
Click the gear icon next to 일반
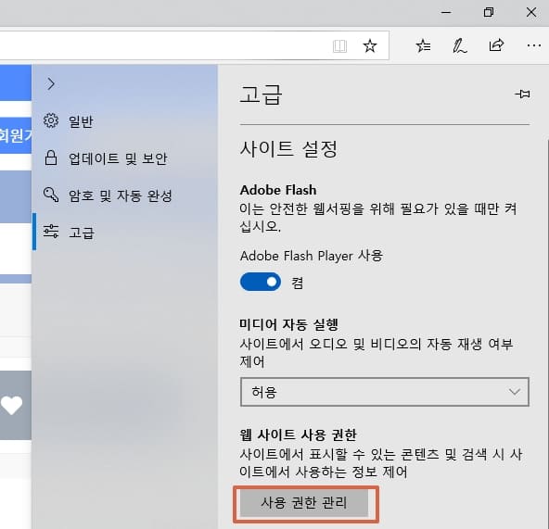coord(51,120)
